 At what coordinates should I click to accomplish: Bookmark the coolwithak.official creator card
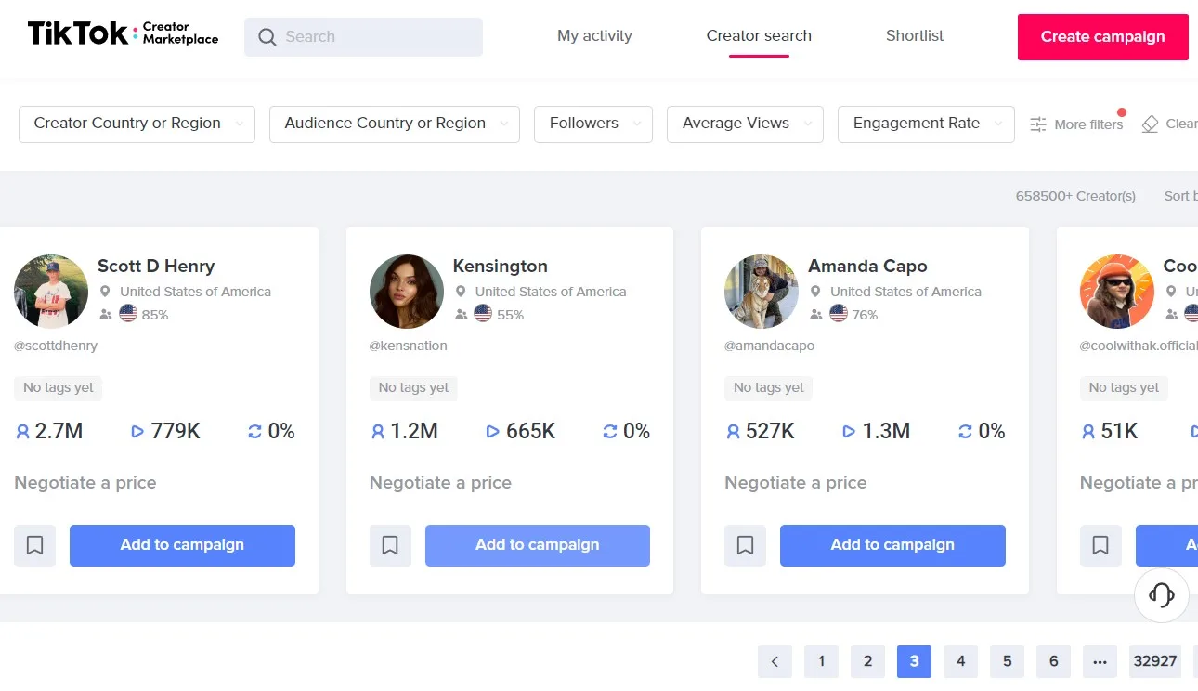click(x=1100, y=545)
